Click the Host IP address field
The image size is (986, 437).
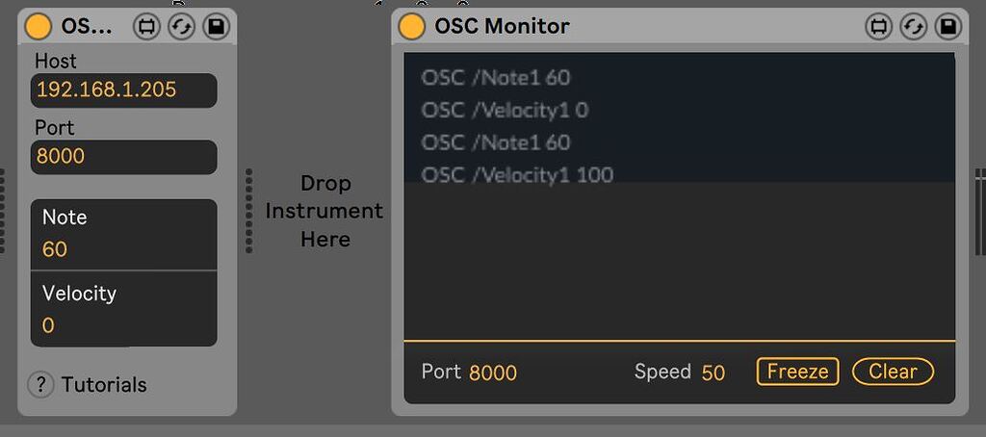123,90
